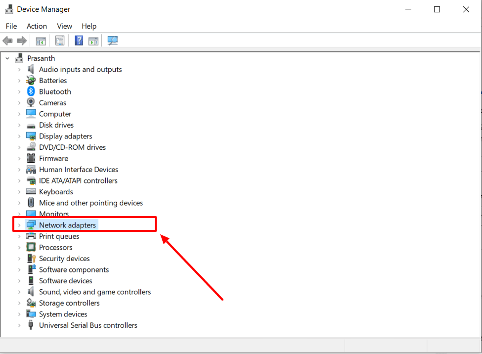Expand the Network adapters node

click(x=19, y=225)
